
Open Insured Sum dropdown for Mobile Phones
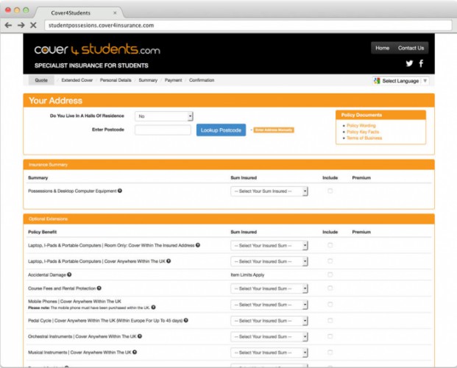pyautogui.click(x=269, y=305)
